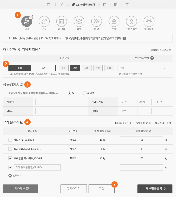The height and width of the screenshot is (197, 176).
Task: Click the leaf icon next to 02. 환경정보입력
Action: click(73, 5)
